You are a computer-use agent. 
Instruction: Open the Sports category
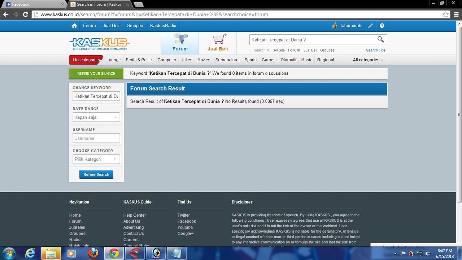250,60
